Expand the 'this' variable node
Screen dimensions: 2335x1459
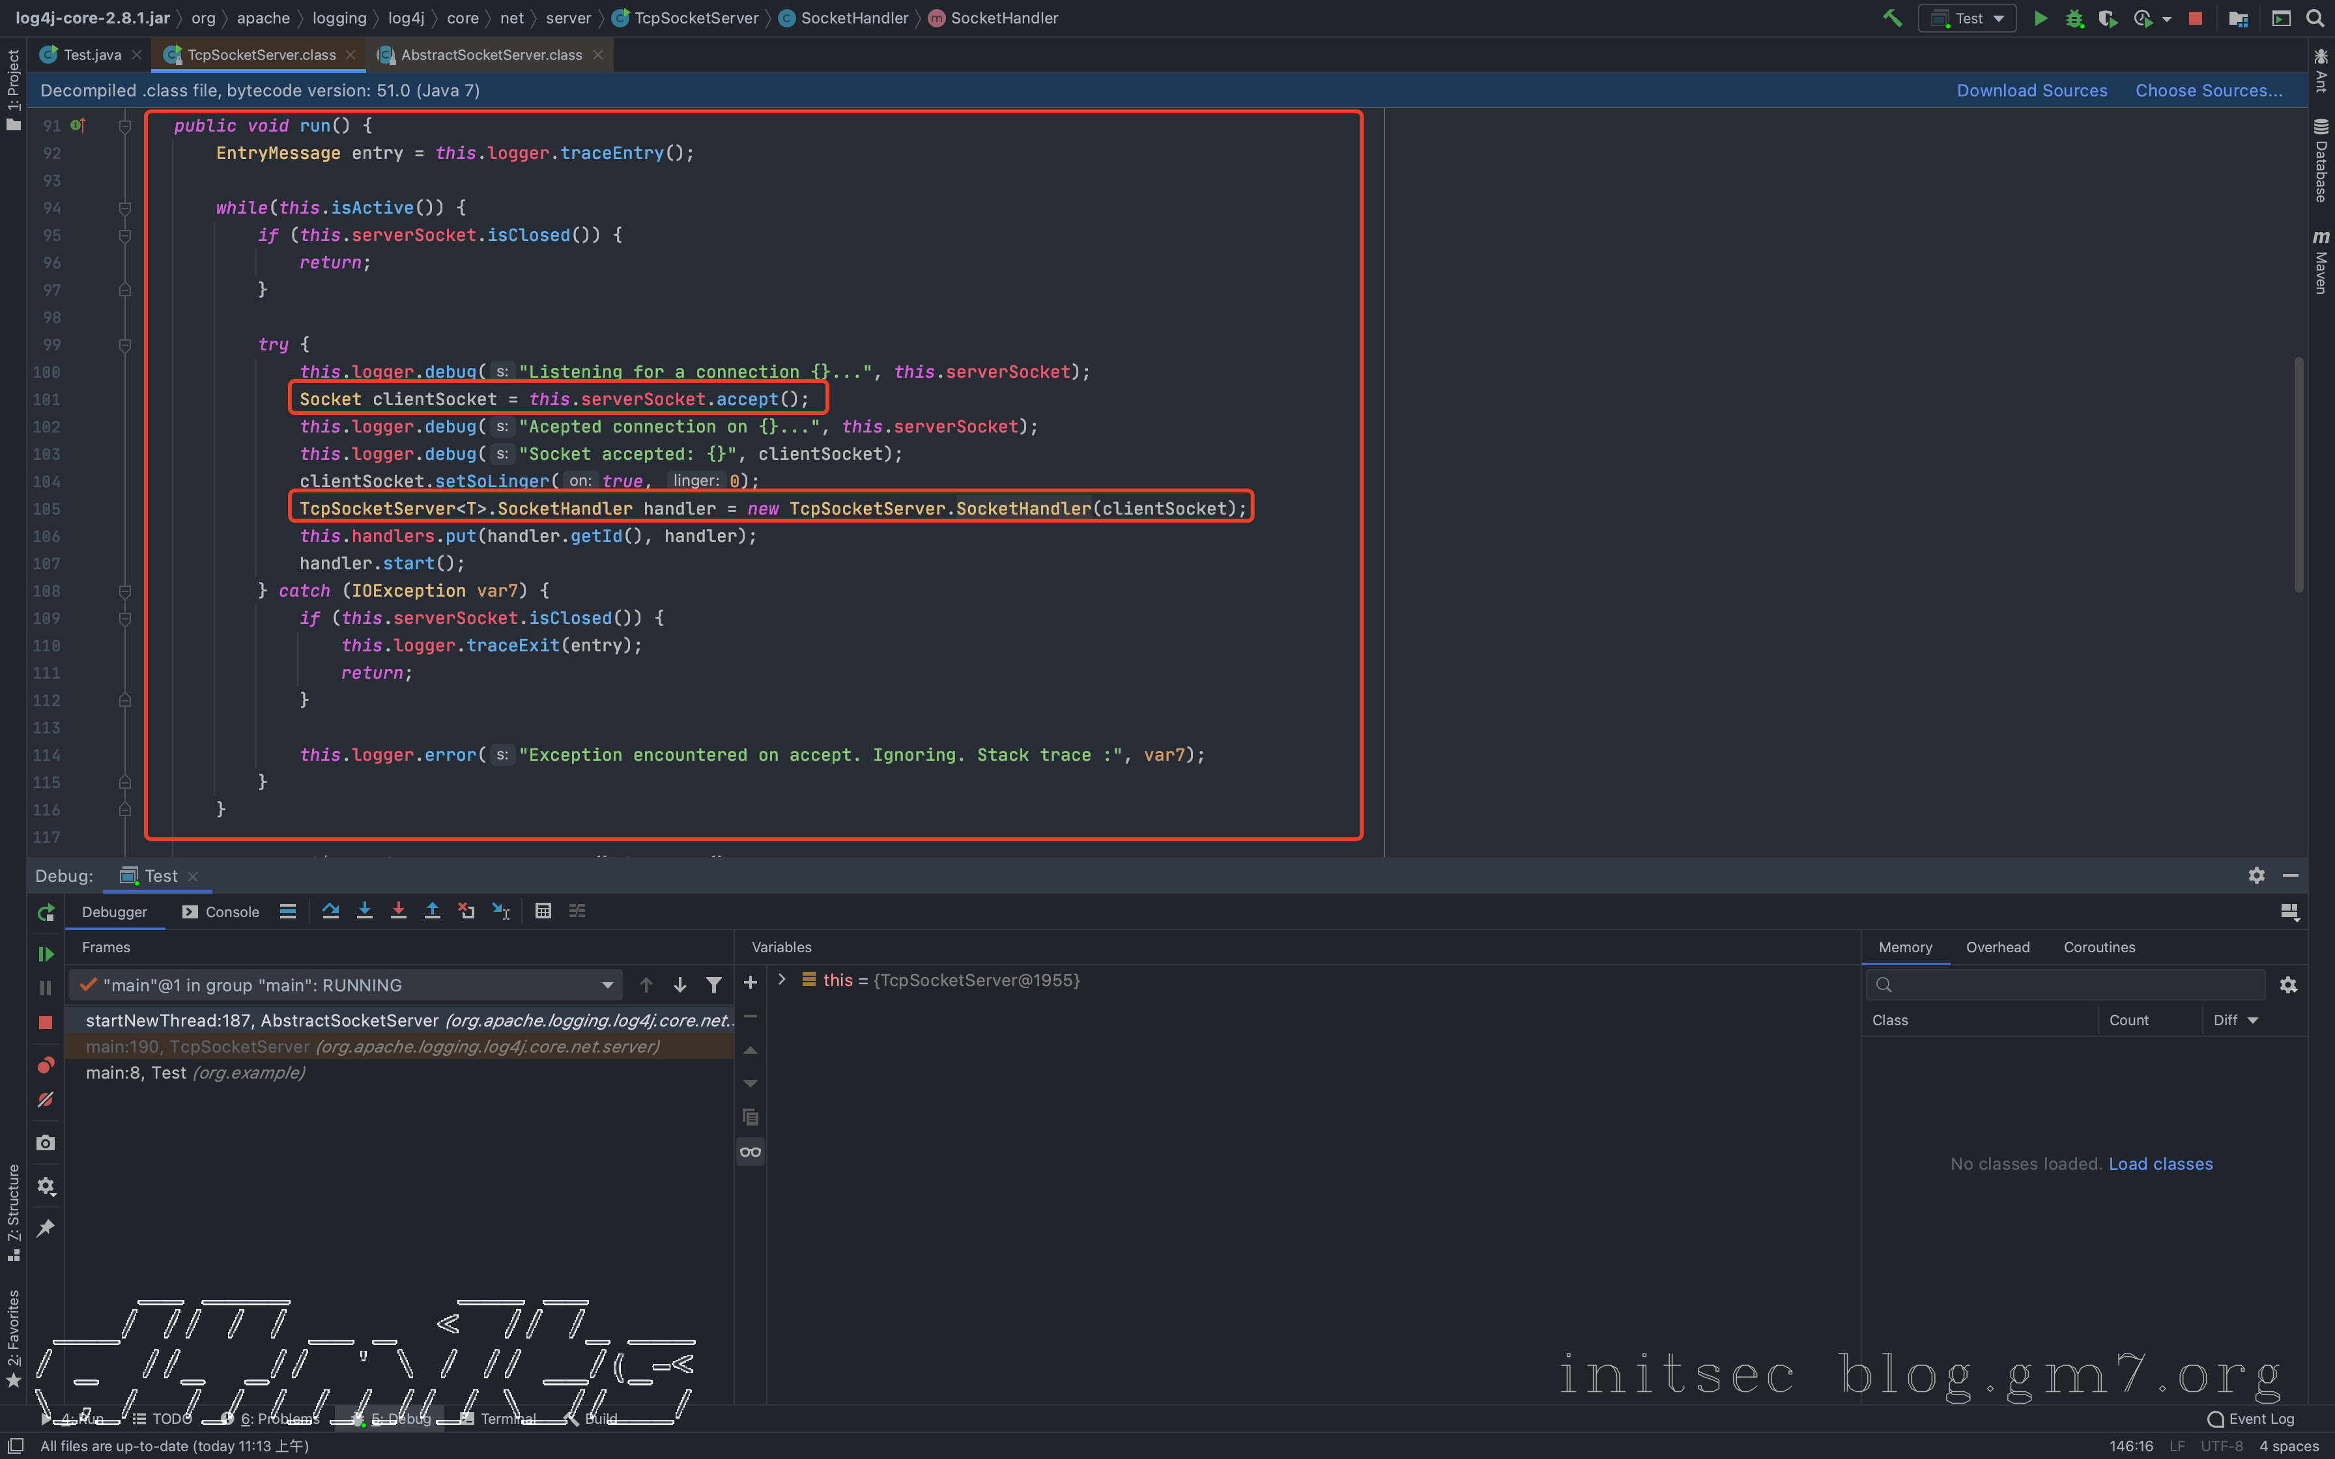[x=782, y=980]
